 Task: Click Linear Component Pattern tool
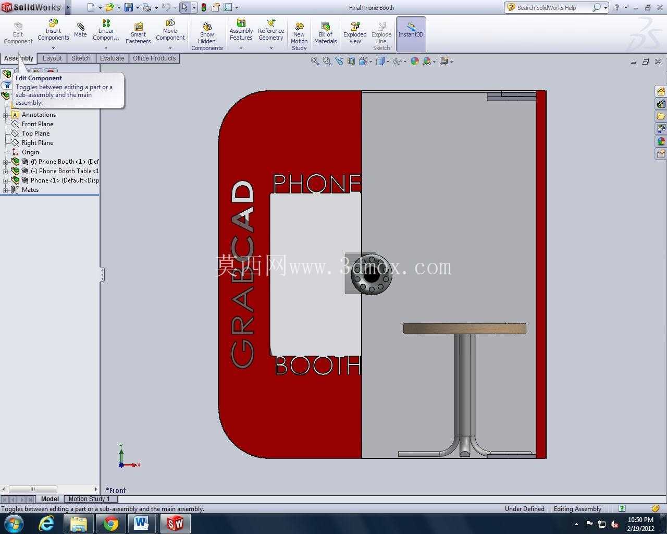tap(106, 30)
